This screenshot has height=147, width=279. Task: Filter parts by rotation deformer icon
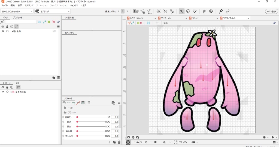(x=54, y=22)
